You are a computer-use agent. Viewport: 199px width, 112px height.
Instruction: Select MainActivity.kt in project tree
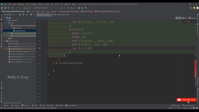20,31
